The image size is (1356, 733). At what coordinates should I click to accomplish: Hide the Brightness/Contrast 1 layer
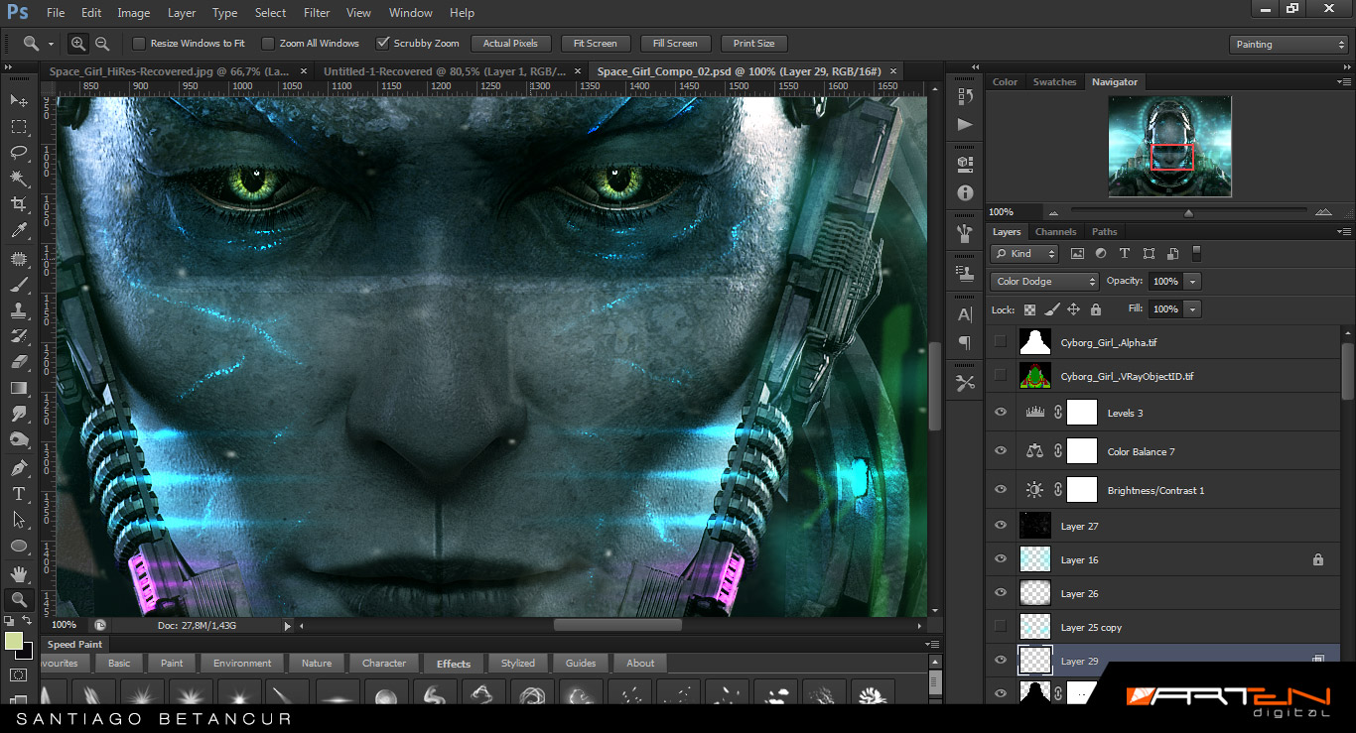(1001, 490)
